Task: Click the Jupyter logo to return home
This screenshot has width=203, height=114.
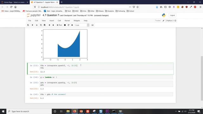Action: click(x=34, y=15)
